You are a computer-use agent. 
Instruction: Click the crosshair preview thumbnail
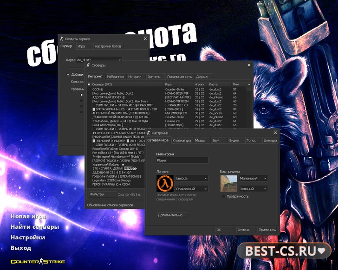(228, 183)
